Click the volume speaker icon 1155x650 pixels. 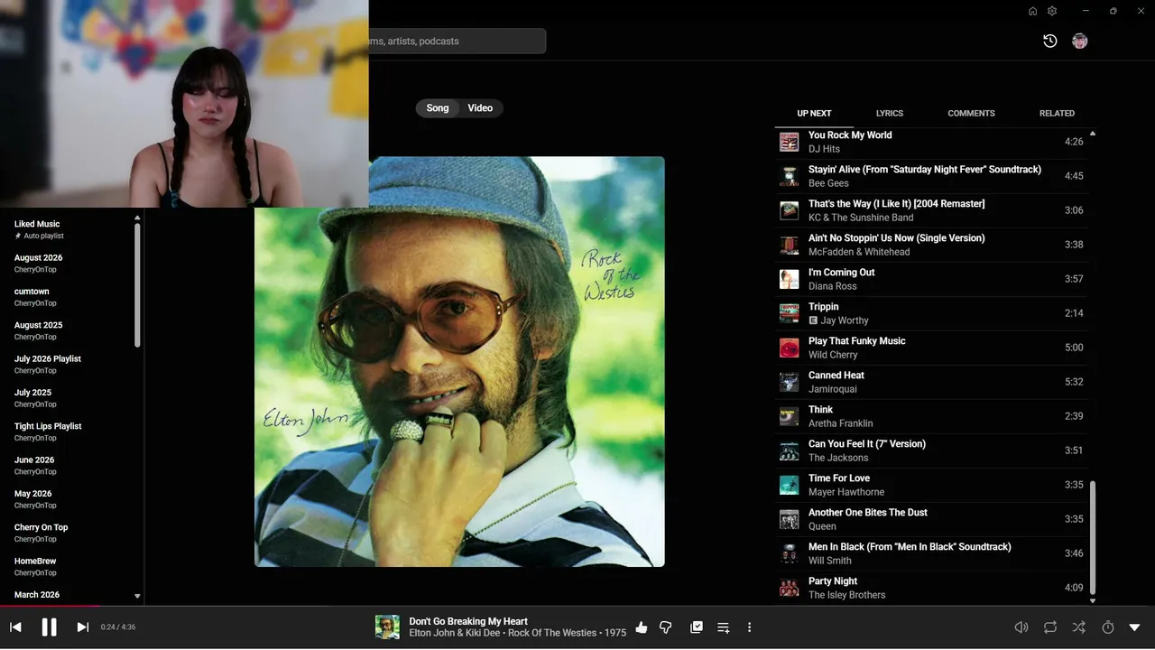click(1021, 627)
